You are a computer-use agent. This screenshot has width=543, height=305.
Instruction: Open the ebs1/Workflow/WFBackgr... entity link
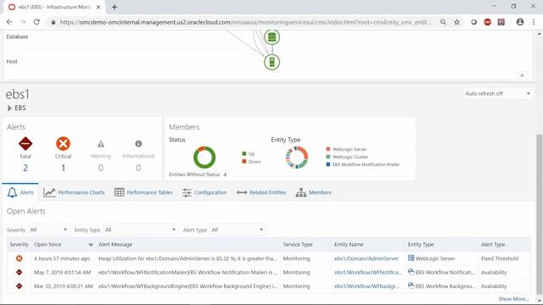click(367, 286)
